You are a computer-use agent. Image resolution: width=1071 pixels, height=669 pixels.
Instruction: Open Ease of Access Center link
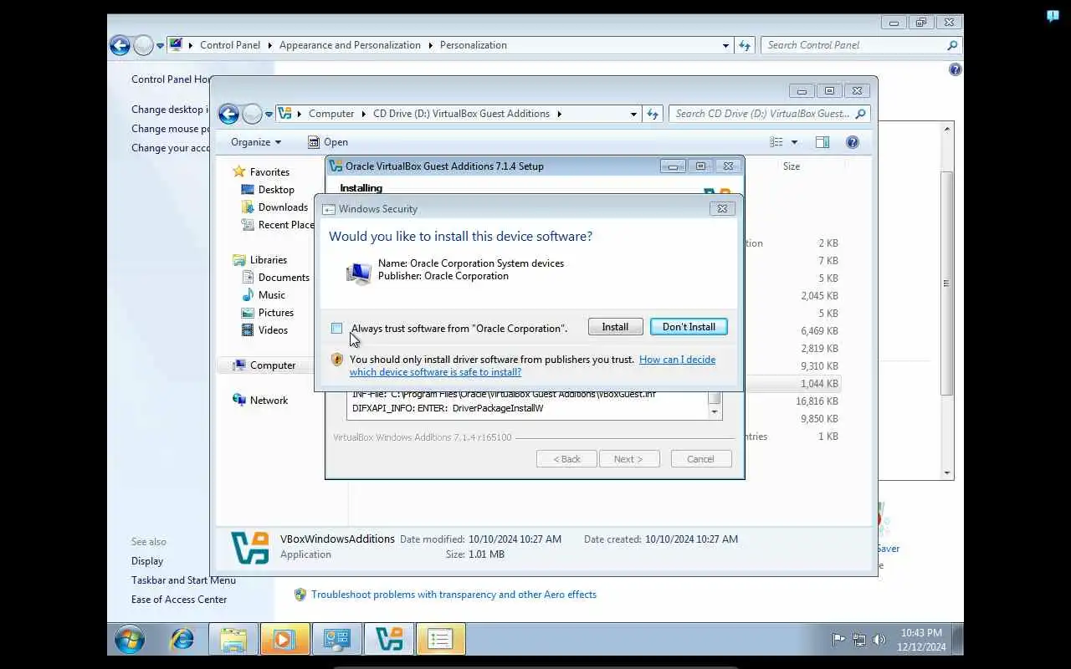click(179, 600)
